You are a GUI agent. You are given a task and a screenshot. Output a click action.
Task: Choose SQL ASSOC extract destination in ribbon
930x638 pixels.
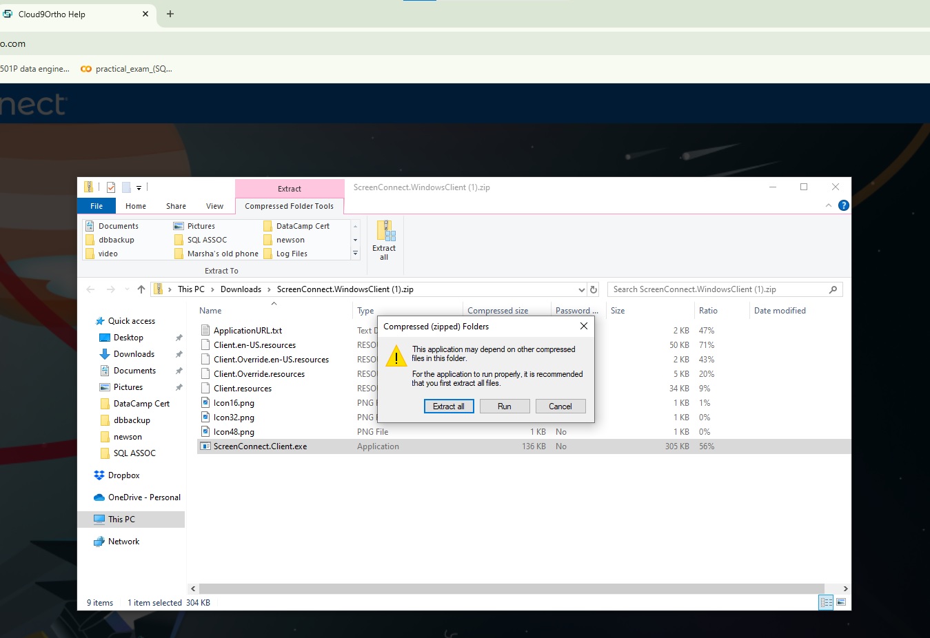(x=201, y=240)
